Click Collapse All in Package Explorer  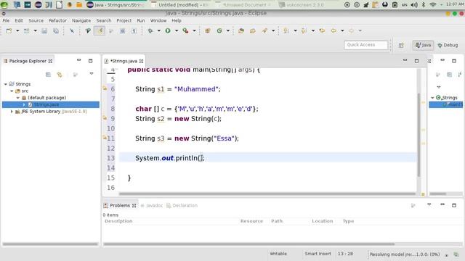[x=48, y=75]
